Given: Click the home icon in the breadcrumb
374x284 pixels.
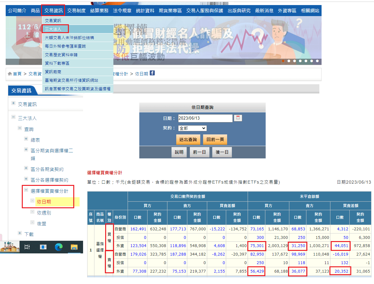Looking at the screenshot, I should click(x=9, y=73).
